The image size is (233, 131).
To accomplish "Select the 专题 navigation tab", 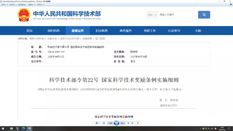I will click(198, 31).
